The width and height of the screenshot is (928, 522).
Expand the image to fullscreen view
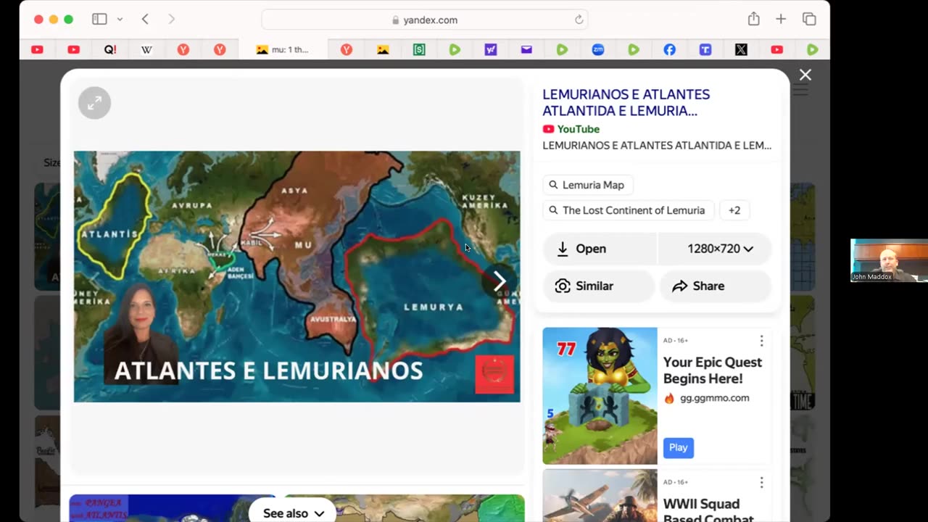94,103
